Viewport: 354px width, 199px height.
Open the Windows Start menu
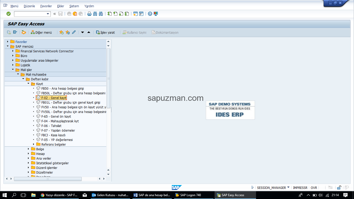coord(5,195)
